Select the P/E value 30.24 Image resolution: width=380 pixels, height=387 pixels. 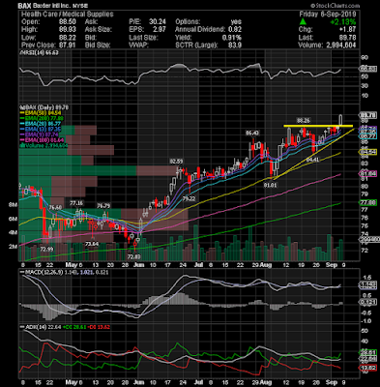[158, 22]
